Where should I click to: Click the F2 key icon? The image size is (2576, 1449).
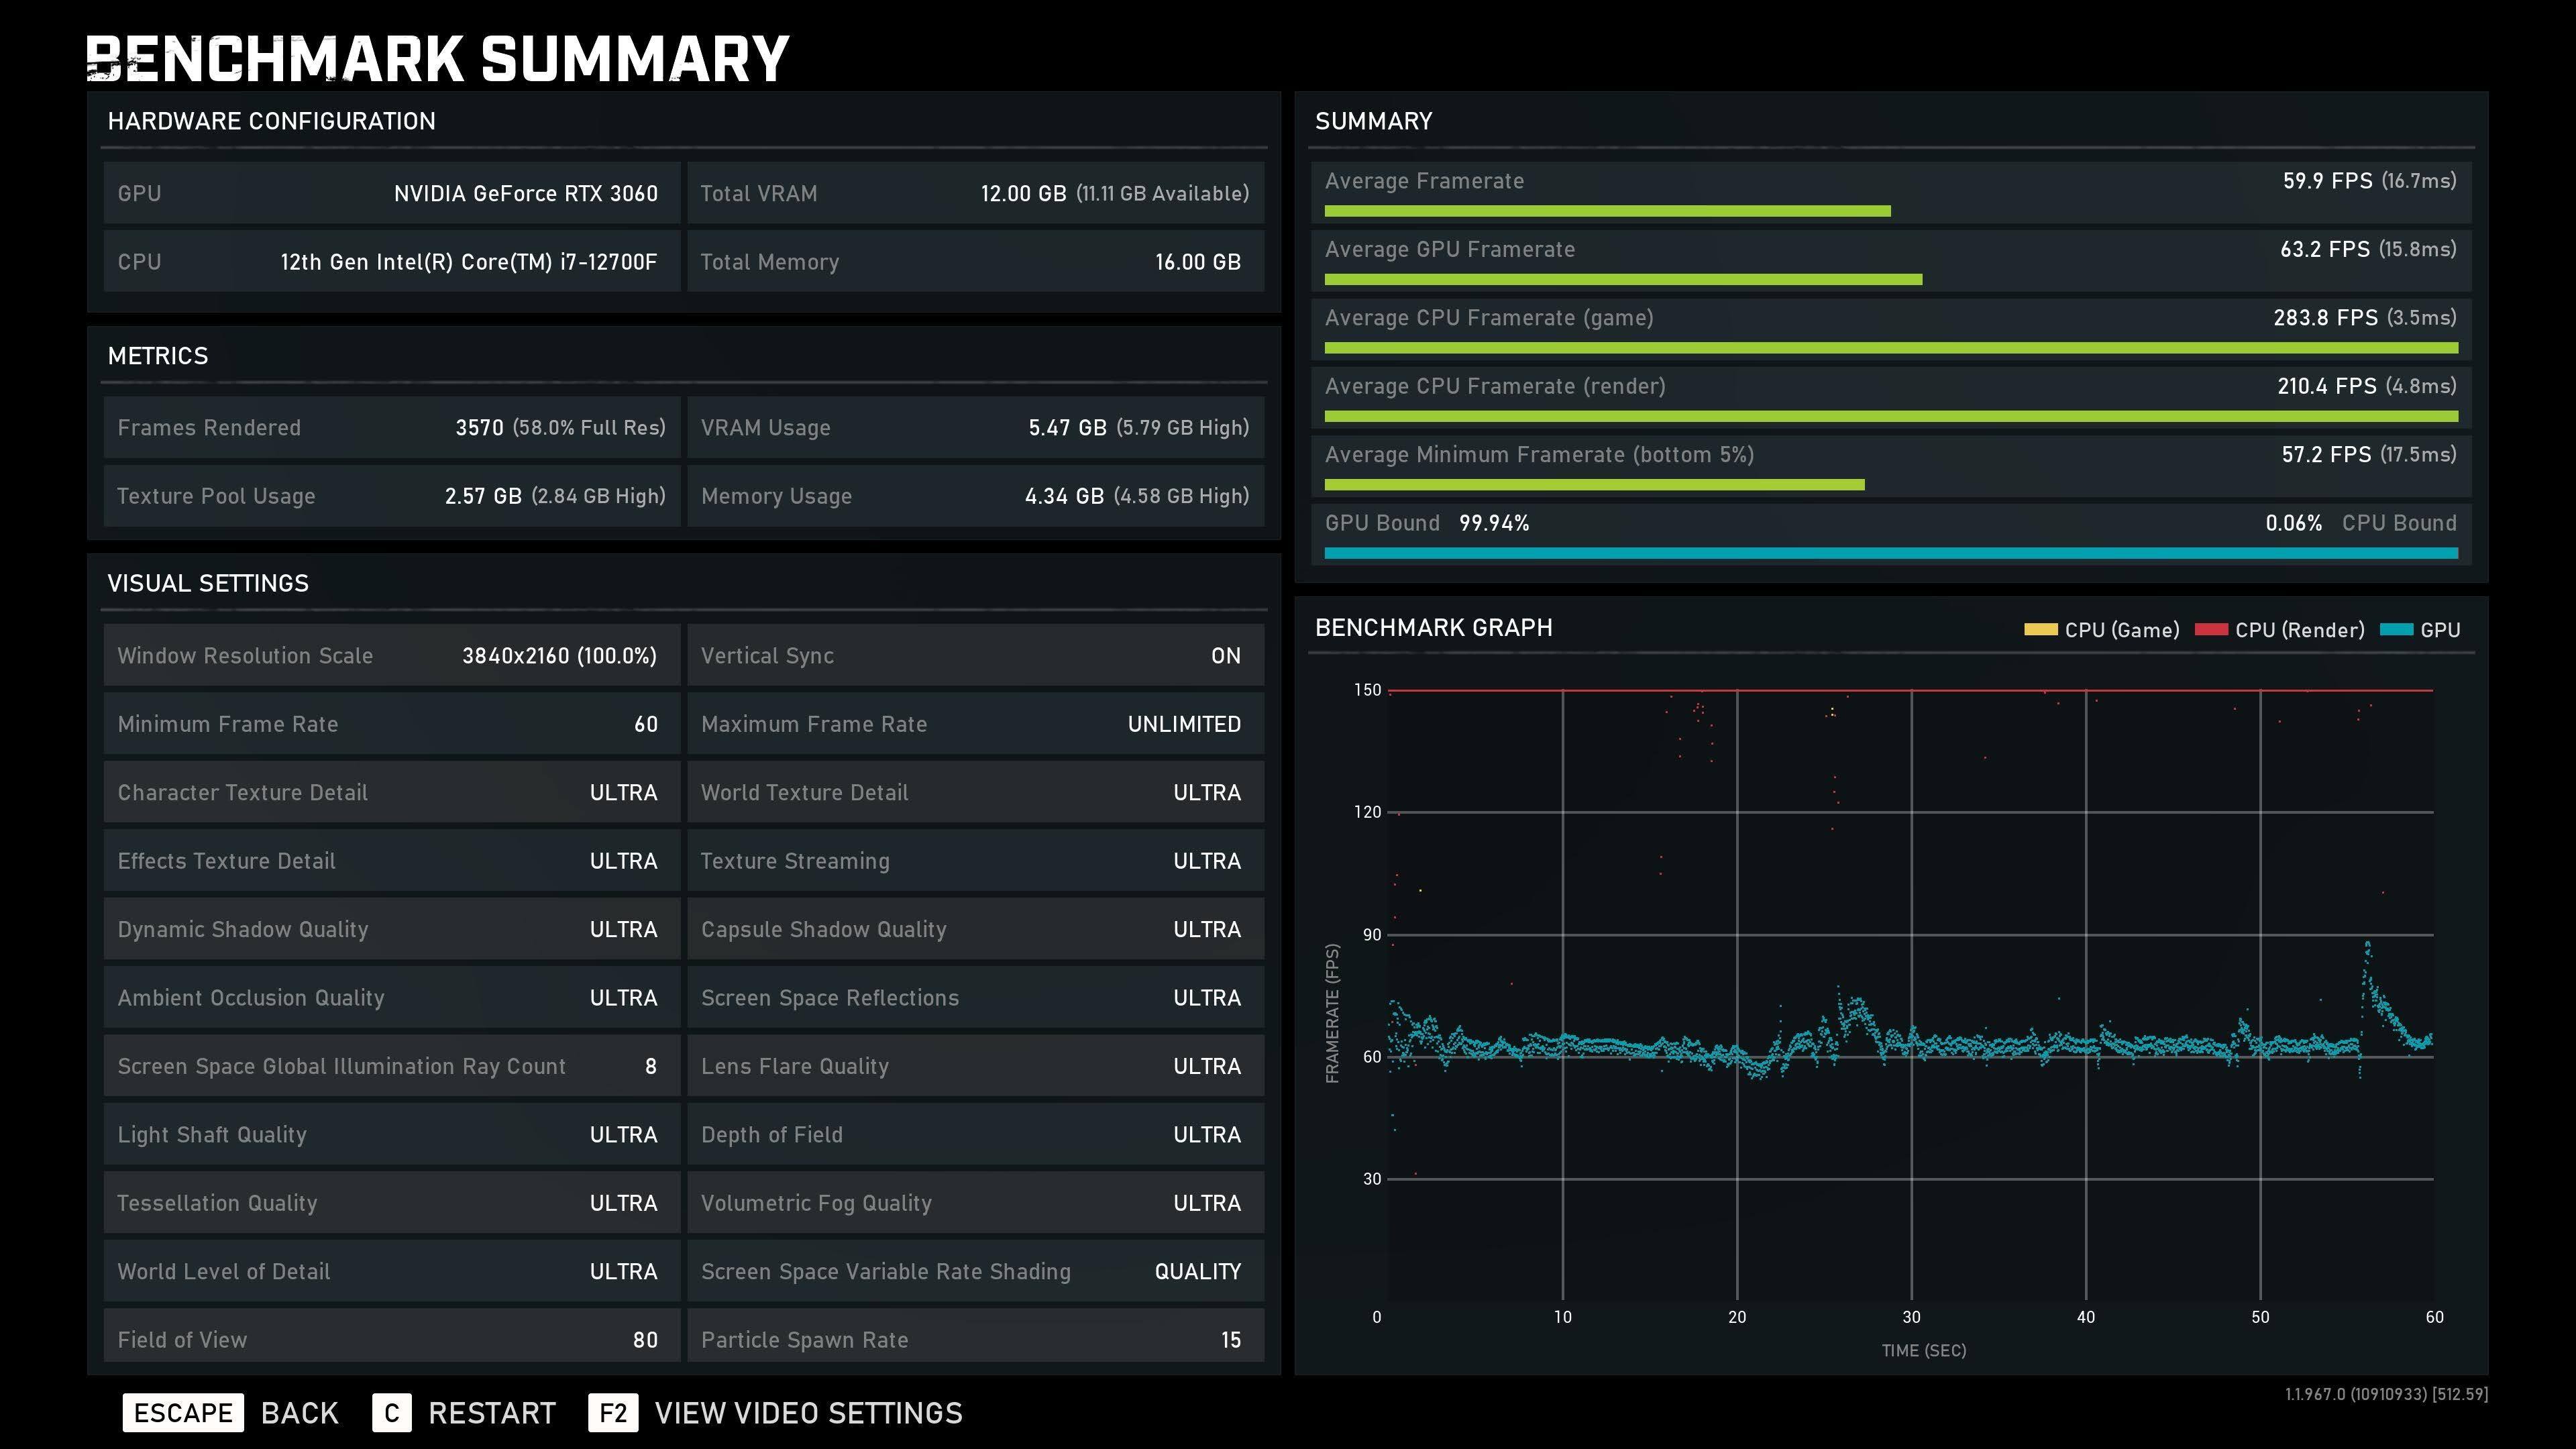tap(612, 1412)
